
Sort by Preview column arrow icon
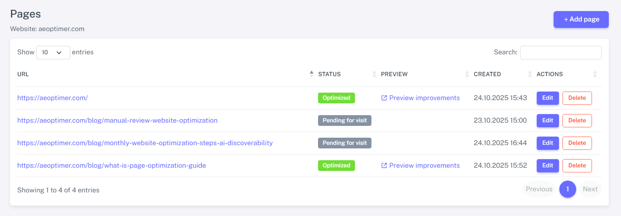pos(467,74)
